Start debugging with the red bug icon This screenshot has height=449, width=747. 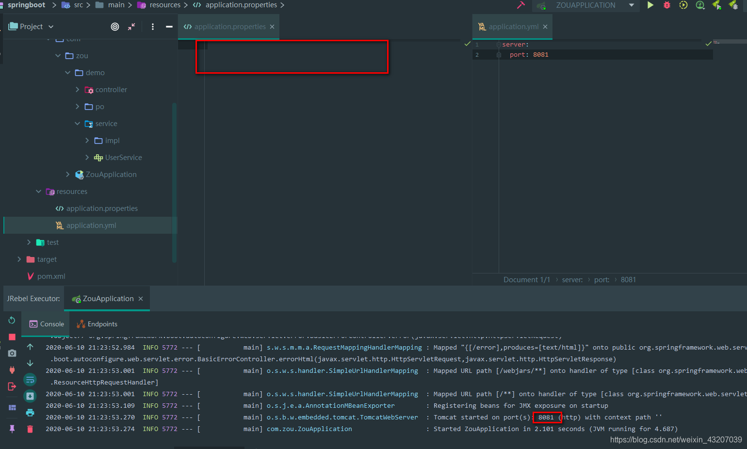(x=667, y=5)
